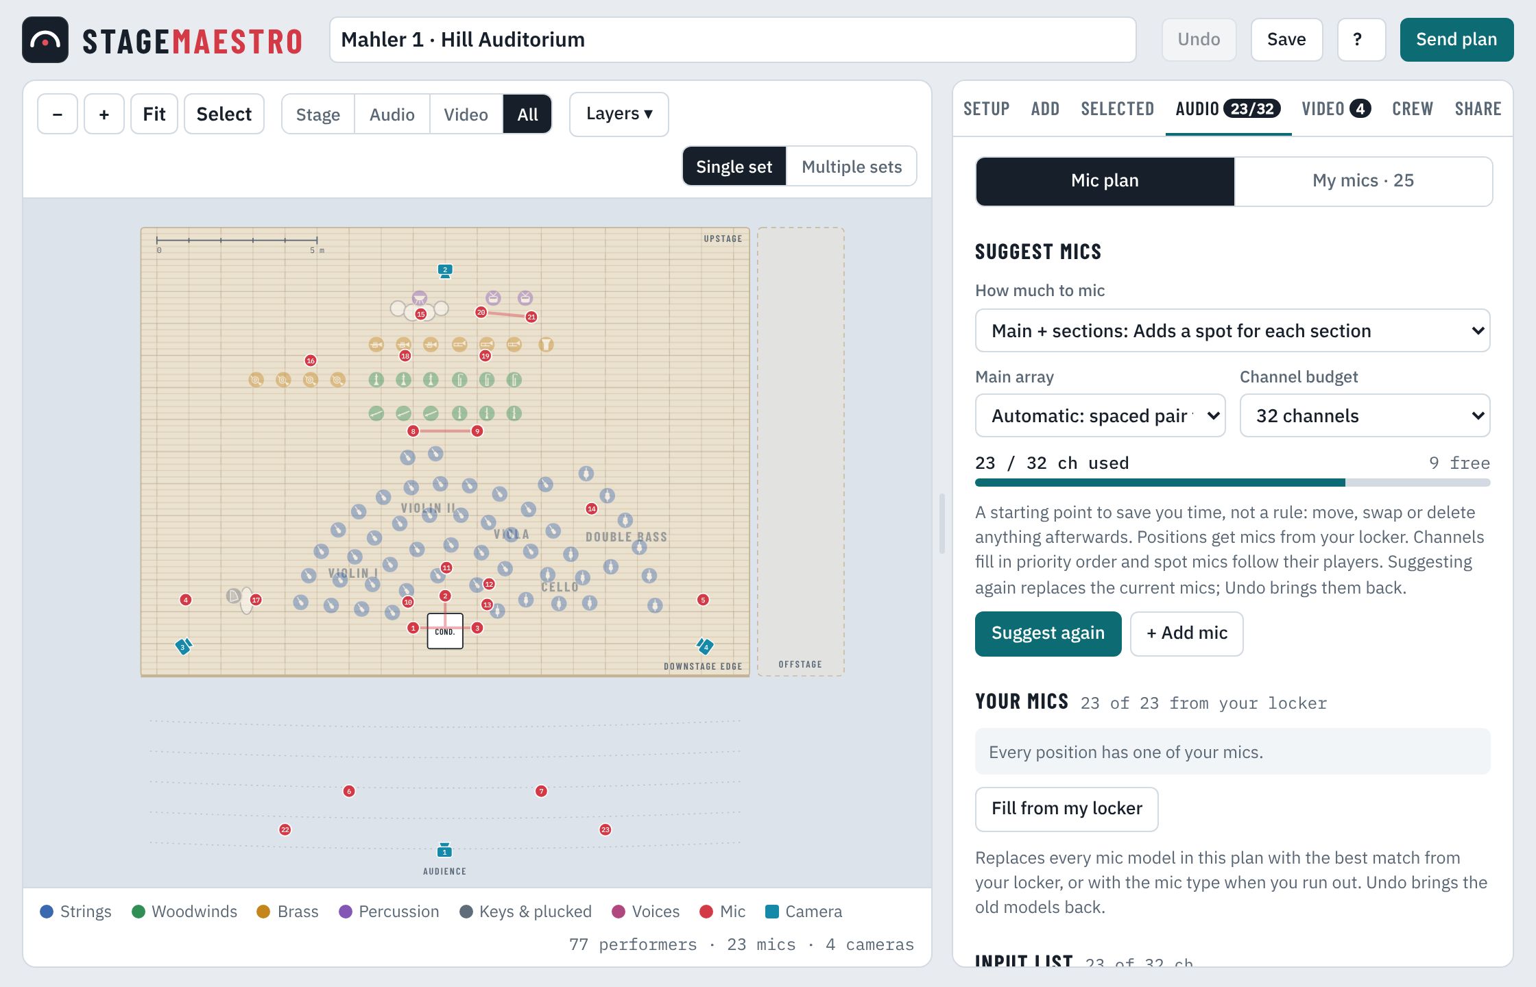The image size is (1536, 987).
Task: Select the harp performer icon
Action: 234,596
